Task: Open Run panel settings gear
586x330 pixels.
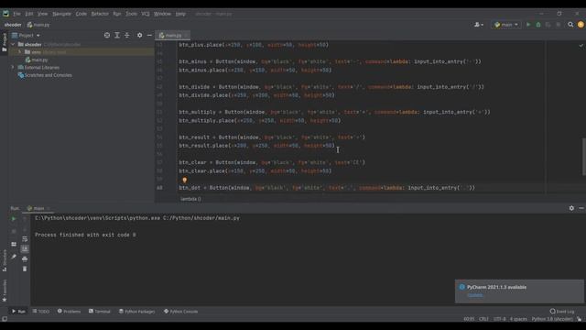Action: pyautogui.click(x=571, y=208)
